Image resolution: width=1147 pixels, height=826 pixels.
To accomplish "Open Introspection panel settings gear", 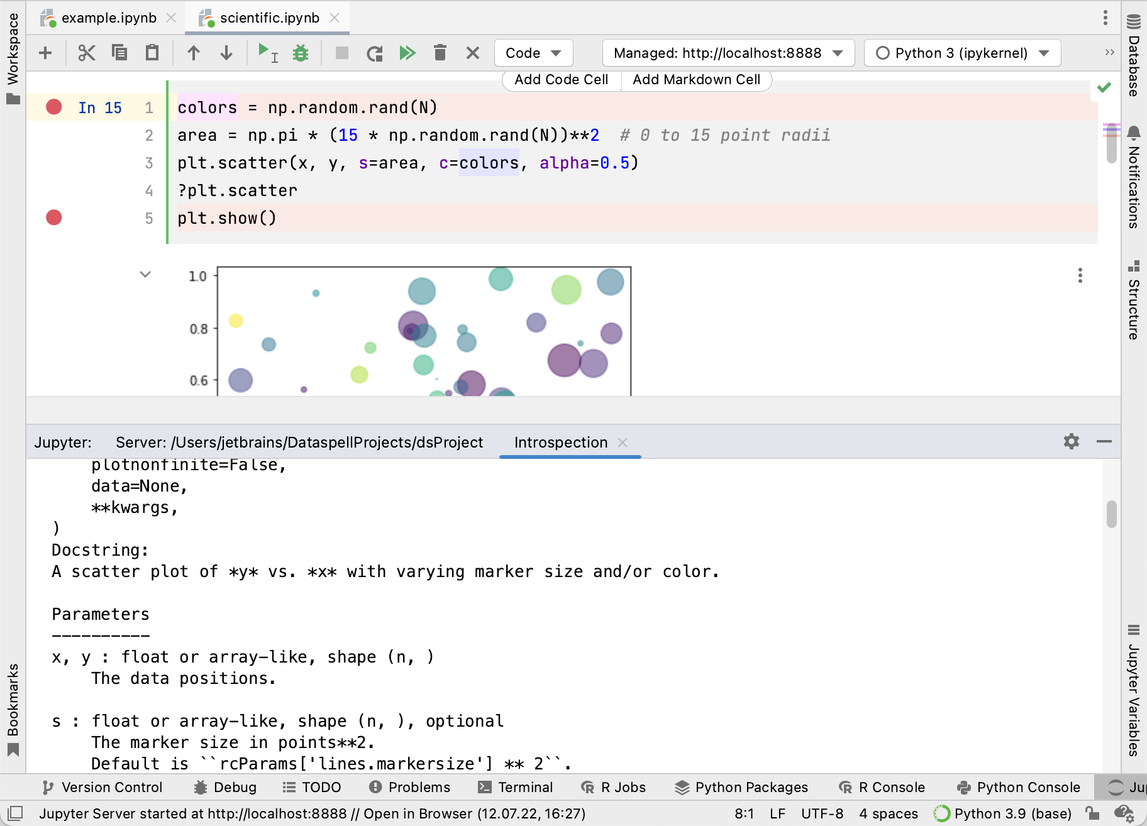I will coord(1072,442).
